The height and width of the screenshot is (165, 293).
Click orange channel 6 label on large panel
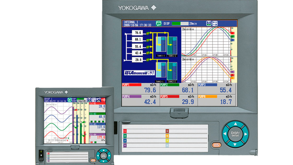coord(167,136)
